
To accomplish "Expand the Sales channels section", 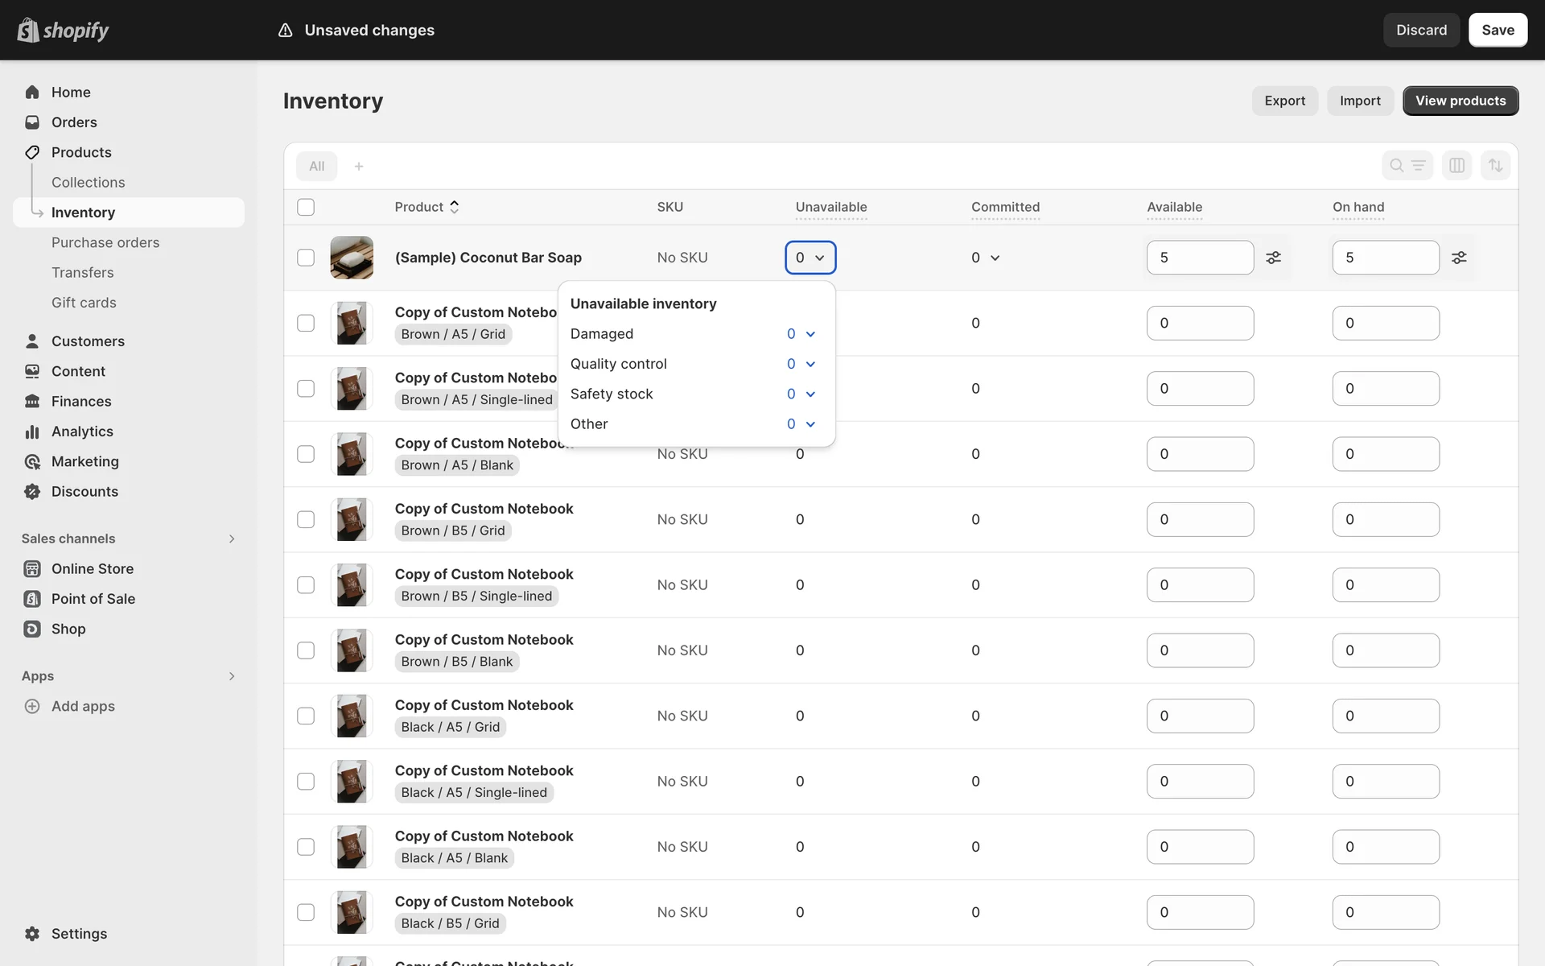I will (232, 539).
